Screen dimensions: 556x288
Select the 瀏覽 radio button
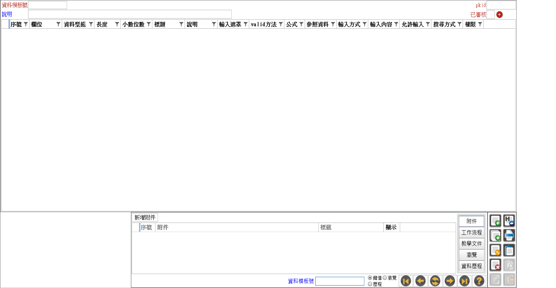(385, 278)
